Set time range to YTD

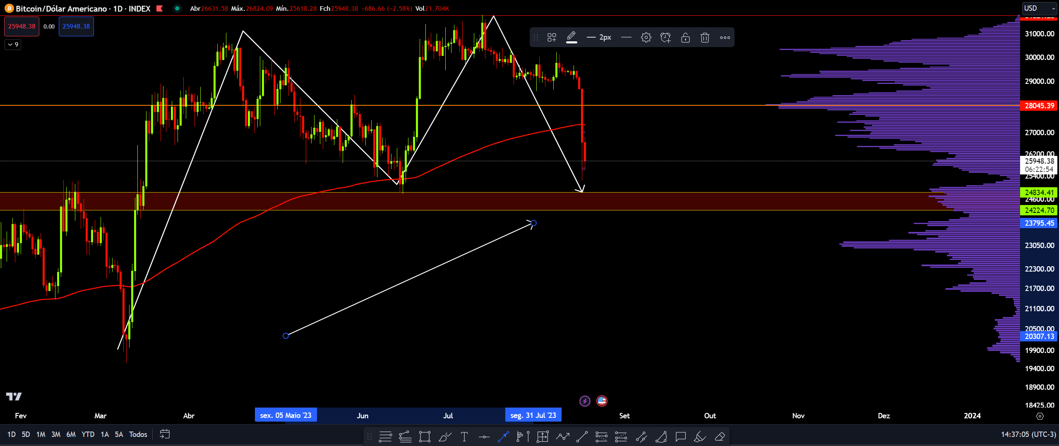tap(88, 434)
